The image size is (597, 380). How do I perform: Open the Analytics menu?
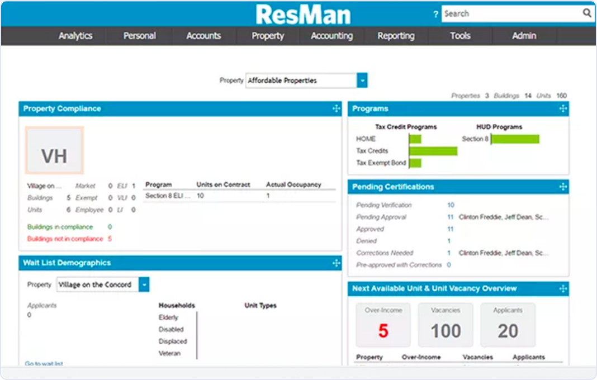click(x=75, y=36)
